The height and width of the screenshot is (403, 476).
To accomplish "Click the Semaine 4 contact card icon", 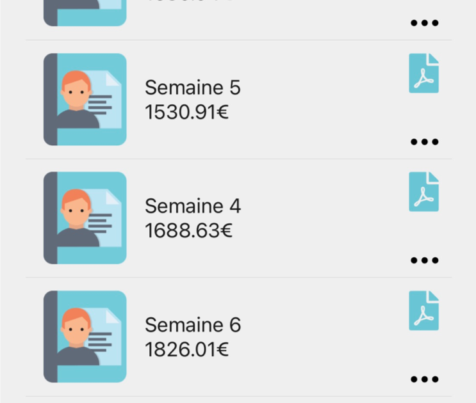I will pyautogui.click(x=85, y=218).
